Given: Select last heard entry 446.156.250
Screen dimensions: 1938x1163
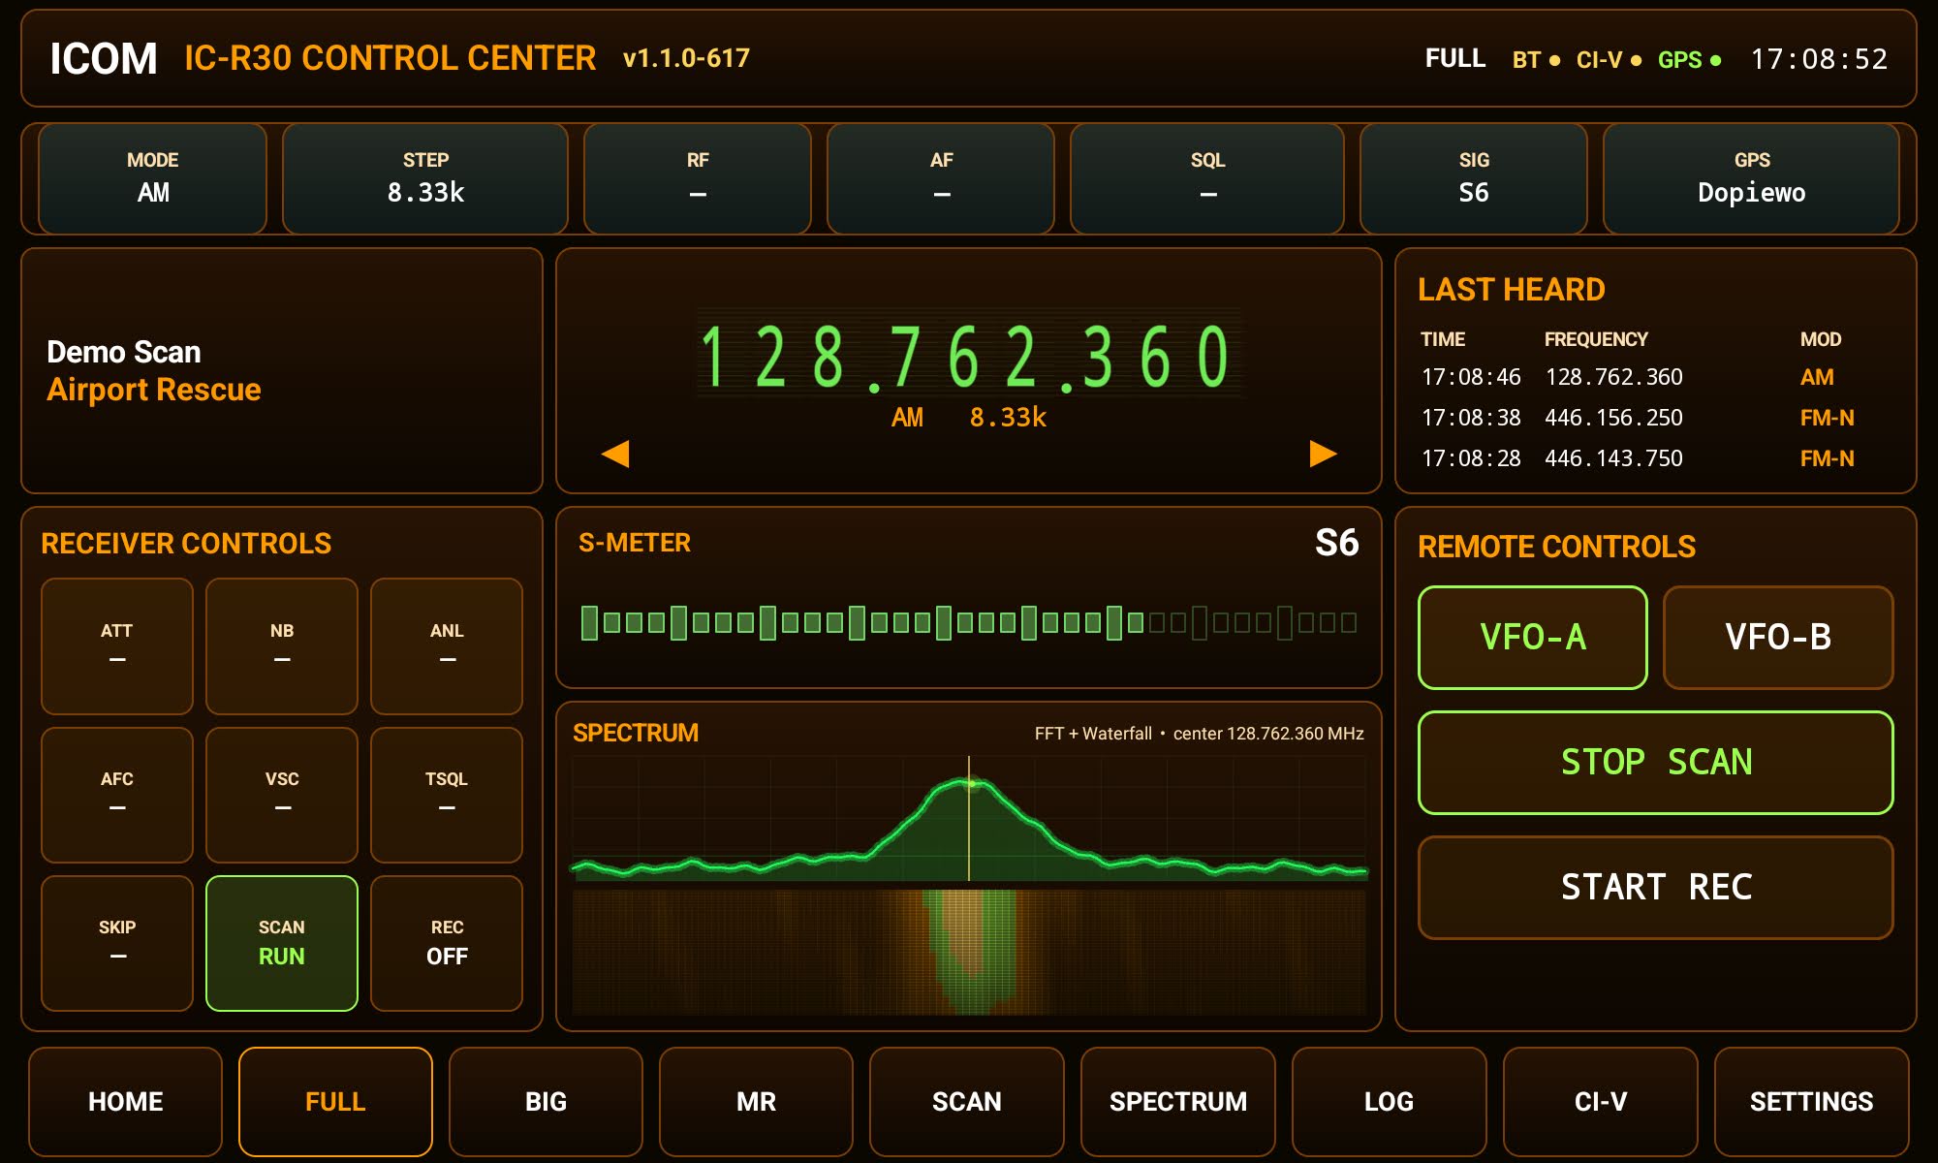Looking at the screenshot, I should [x=1656, y=418].
